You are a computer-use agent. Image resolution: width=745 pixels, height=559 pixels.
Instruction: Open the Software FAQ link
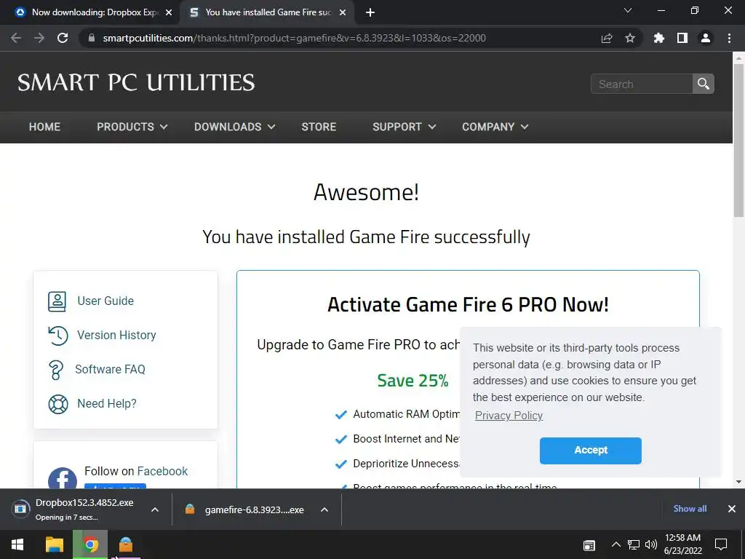[x=111, y=369]
